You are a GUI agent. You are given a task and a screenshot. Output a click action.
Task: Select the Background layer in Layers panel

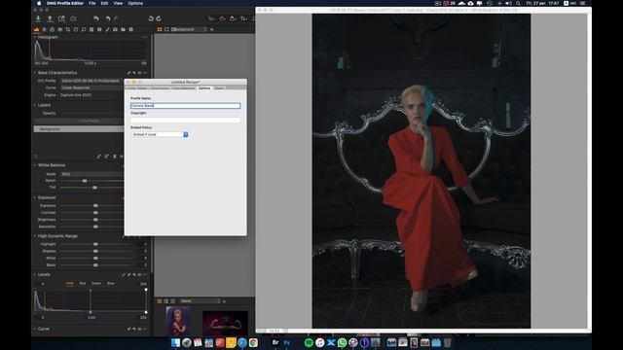point(79,129)
